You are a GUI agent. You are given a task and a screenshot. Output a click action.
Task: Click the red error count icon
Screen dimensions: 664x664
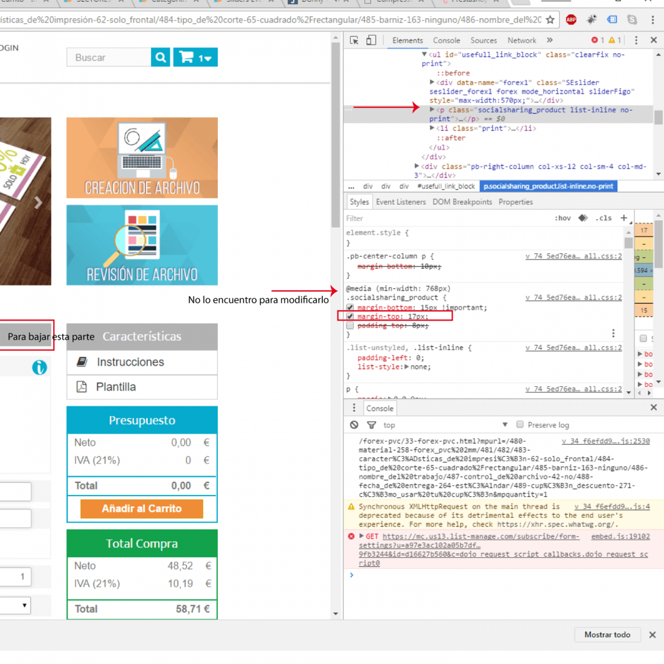(x=595, y=40)
